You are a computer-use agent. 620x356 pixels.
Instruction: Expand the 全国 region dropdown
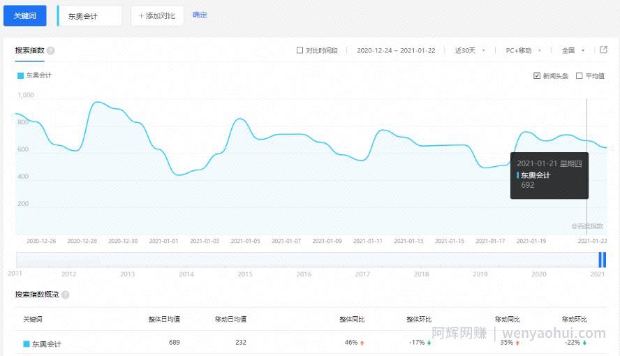(573, 50)
